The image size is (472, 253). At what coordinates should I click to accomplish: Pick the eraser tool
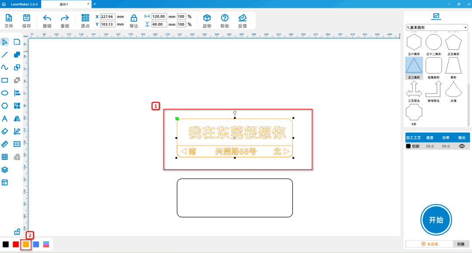click(x=5, y=131)
